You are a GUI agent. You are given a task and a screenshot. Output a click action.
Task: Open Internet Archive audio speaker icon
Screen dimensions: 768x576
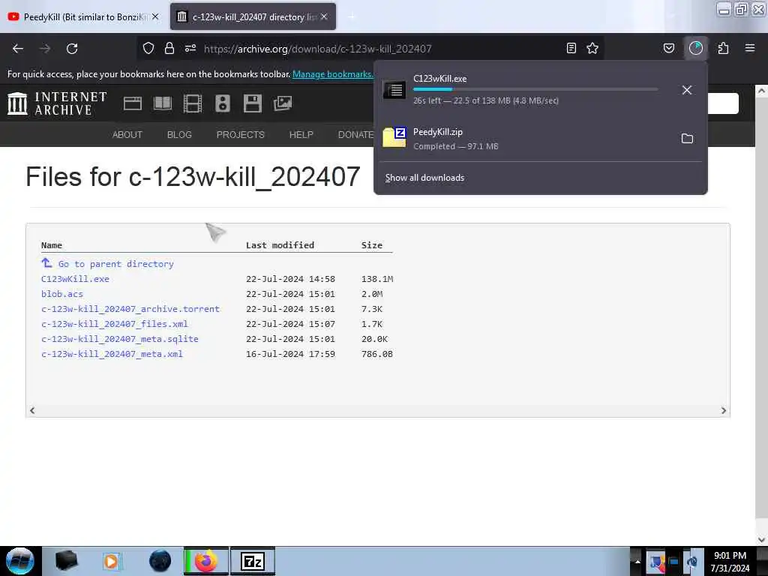(x=222, y=103)
